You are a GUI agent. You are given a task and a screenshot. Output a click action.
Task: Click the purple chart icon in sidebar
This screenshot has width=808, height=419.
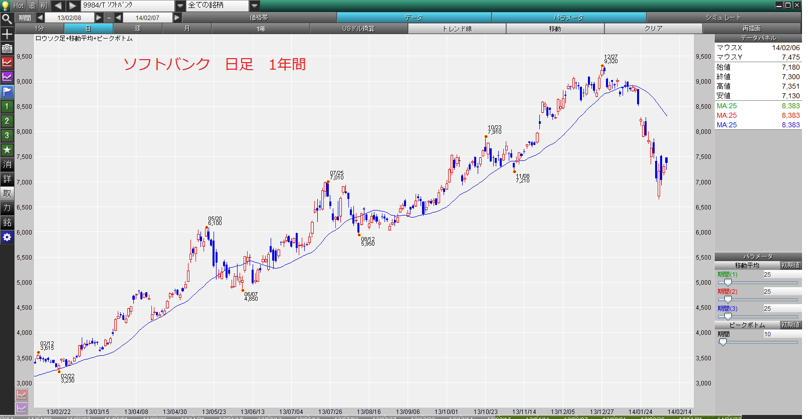tap(7, 77)
